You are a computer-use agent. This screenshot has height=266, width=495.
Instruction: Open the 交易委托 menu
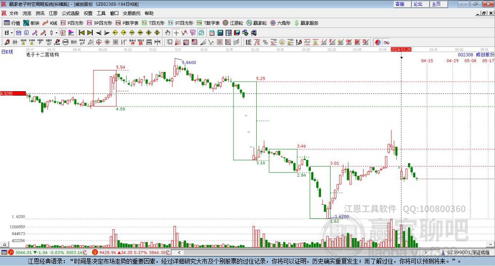coord(131,13)
